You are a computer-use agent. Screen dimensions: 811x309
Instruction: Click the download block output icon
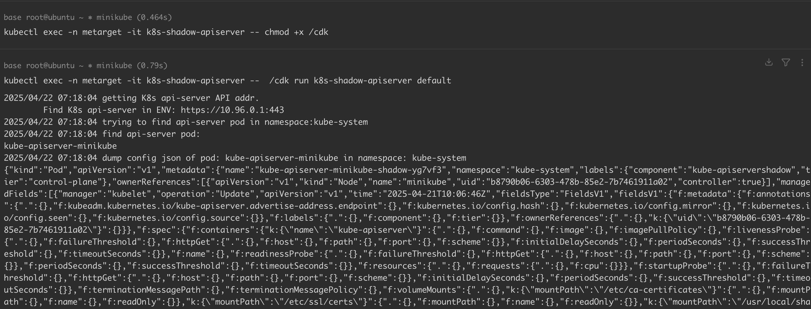coord(768,62)
